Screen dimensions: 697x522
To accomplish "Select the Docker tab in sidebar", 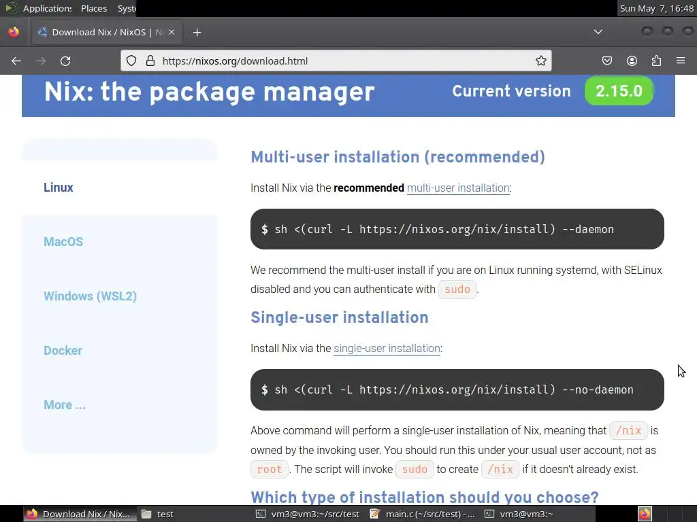I will (63, 351).
